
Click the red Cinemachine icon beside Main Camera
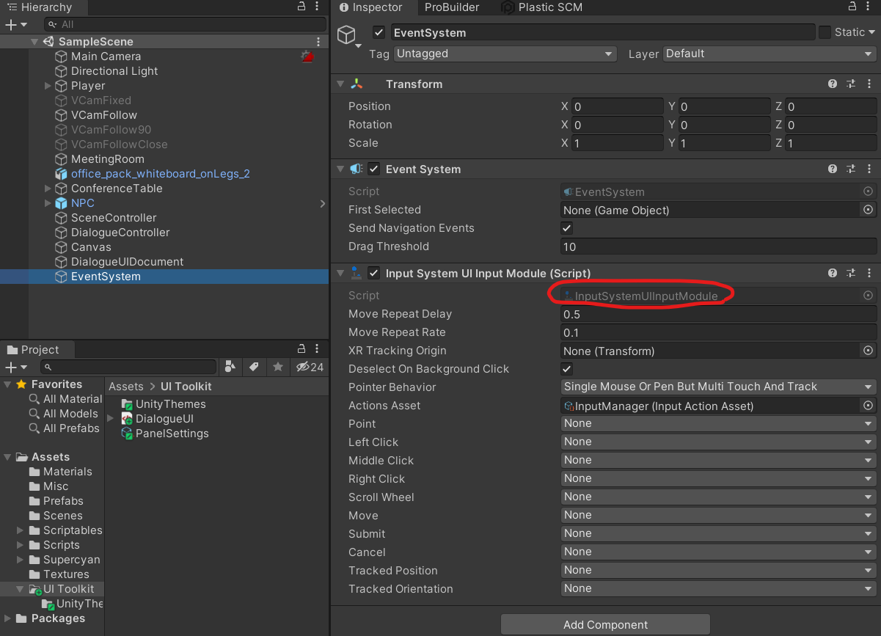(x=307, y=56)
